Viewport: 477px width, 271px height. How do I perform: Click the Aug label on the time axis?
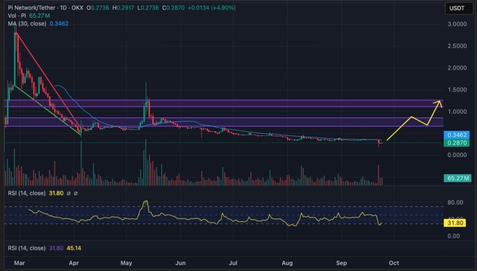coord(287,263)
